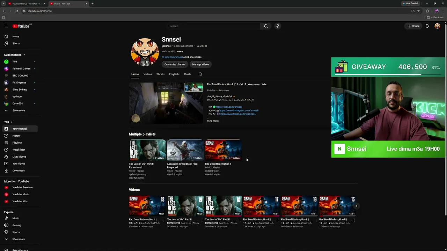Expand the Subscriptions section

pos(15,55)
